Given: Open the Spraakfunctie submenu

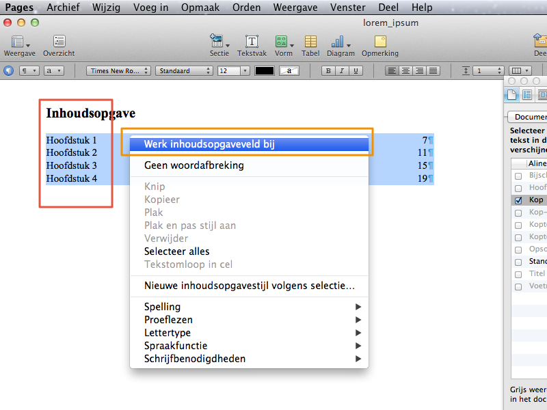Looking at the screenshot, I should [249, 346].
